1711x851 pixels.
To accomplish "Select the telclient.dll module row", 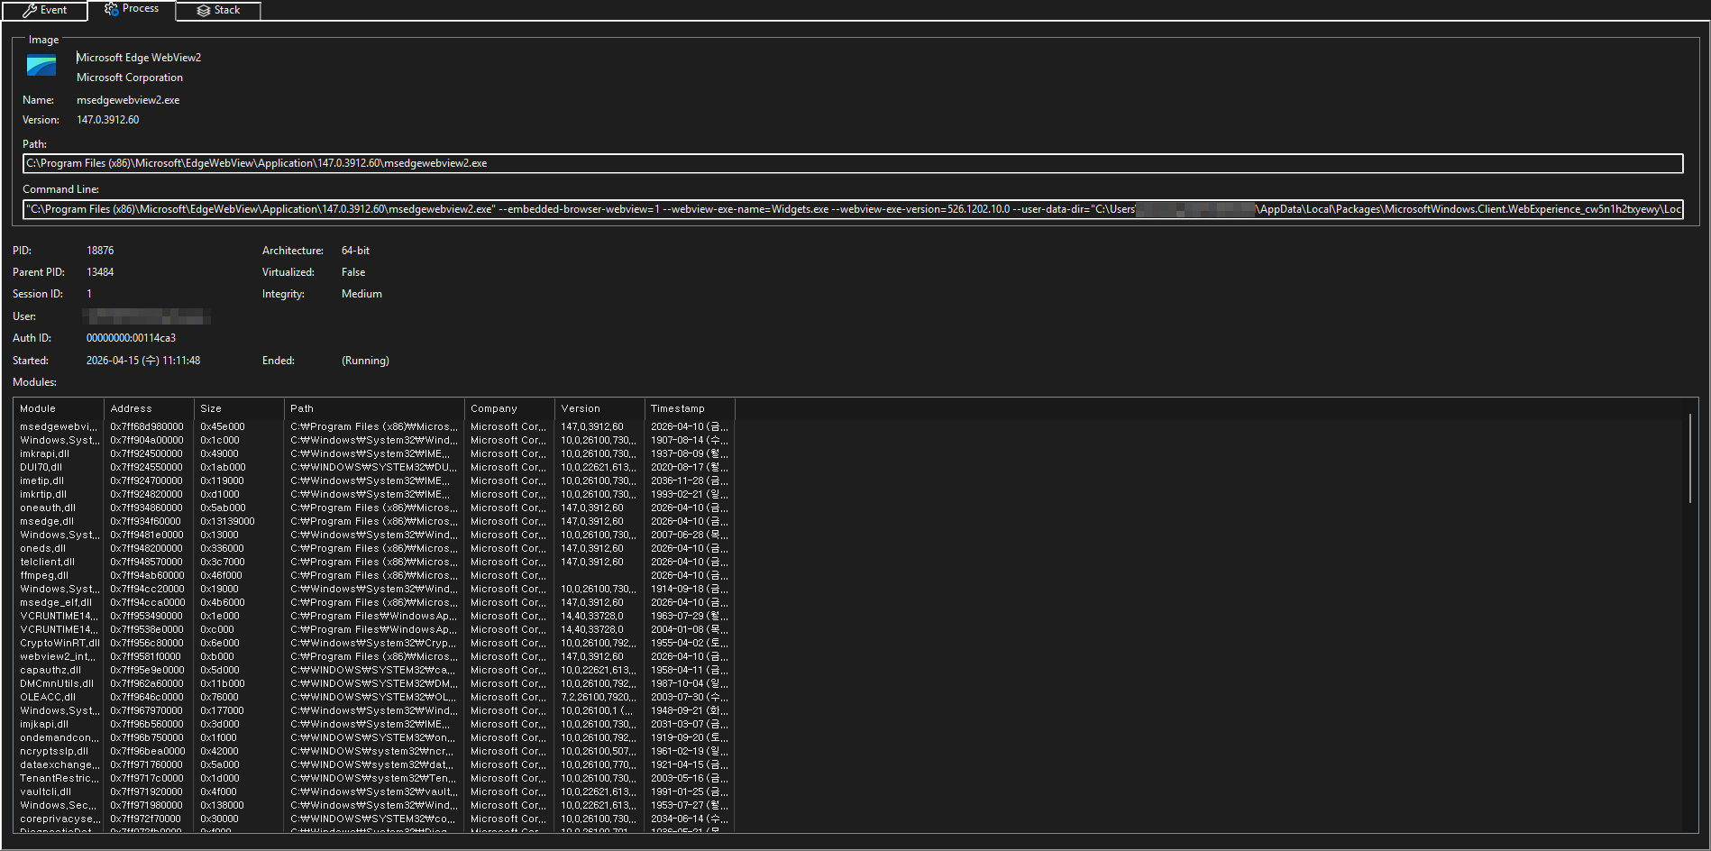I will pyautogui.click(x=374, y=562).
